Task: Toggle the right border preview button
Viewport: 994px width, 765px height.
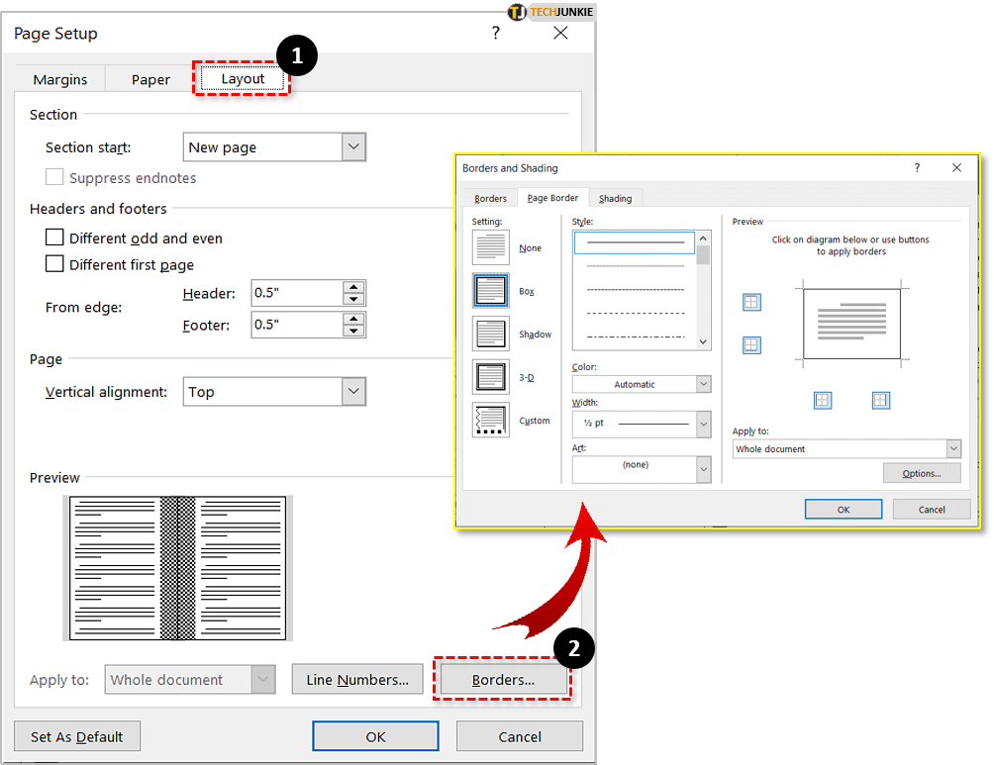Action: 881,400
